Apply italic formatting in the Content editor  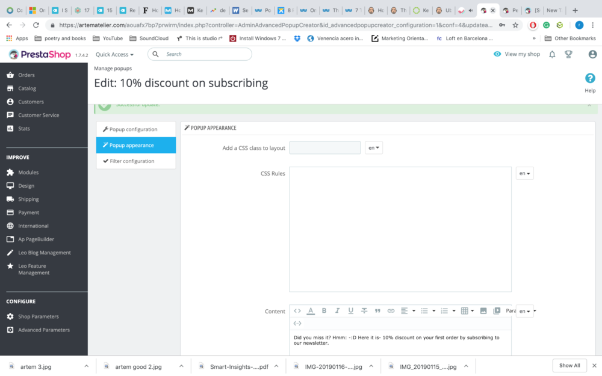(337, 310)
